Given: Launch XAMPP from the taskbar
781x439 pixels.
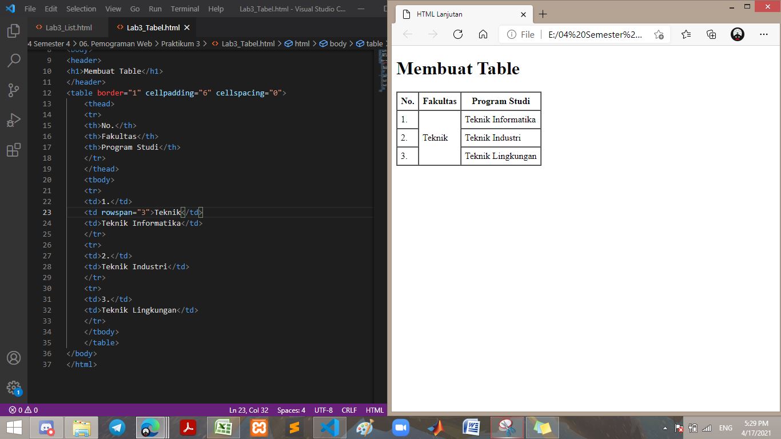Looking at the screenshot, I should (x=258, y=427).
